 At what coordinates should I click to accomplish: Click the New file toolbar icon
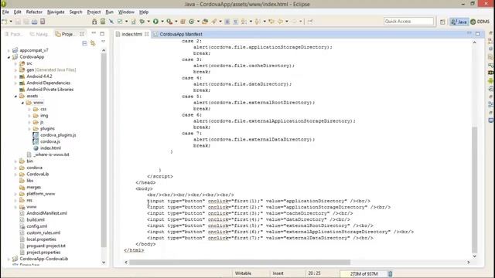point(5,22)
